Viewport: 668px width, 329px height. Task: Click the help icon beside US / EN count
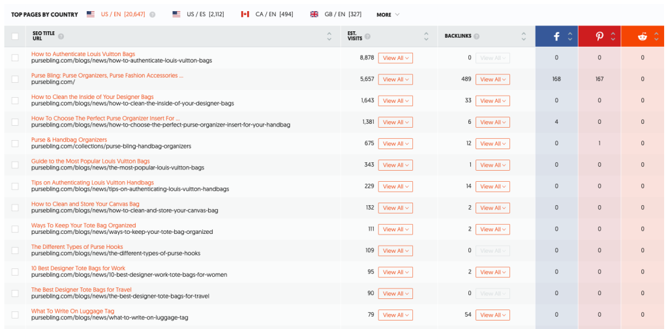(153, 14)
